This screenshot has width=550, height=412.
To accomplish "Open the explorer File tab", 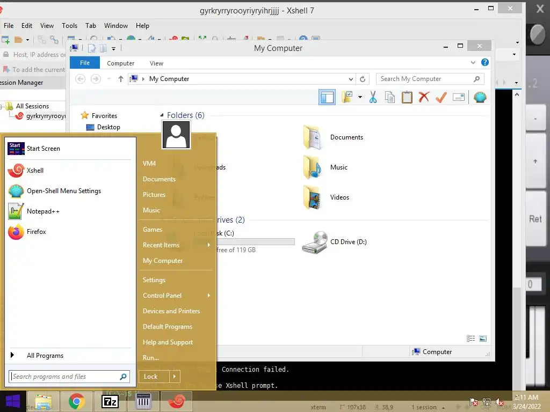I will (x=85, y=63).
